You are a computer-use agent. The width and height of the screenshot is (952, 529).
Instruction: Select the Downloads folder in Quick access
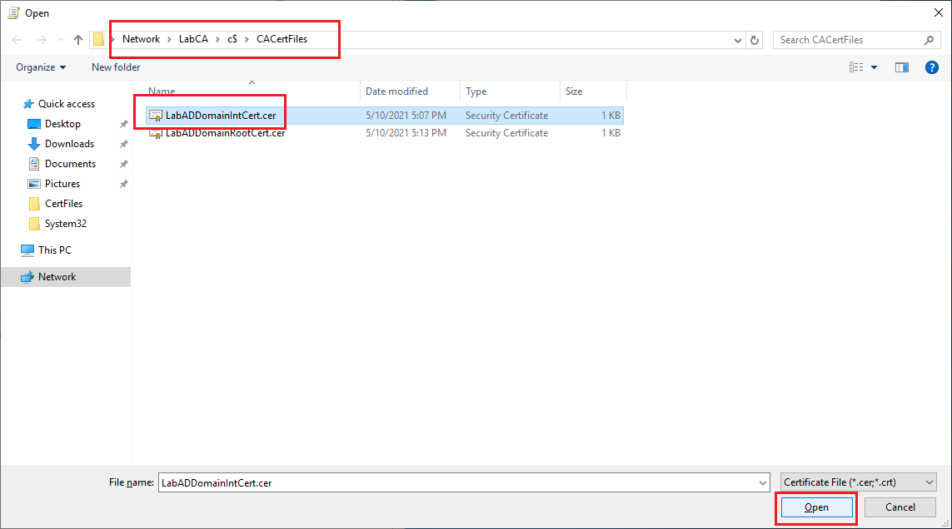[x=69, y=144]
